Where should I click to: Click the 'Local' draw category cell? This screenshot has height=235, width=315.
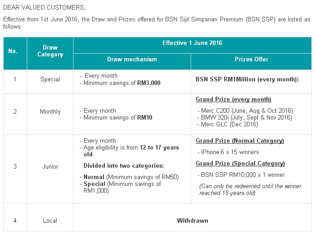click(50, 220)
